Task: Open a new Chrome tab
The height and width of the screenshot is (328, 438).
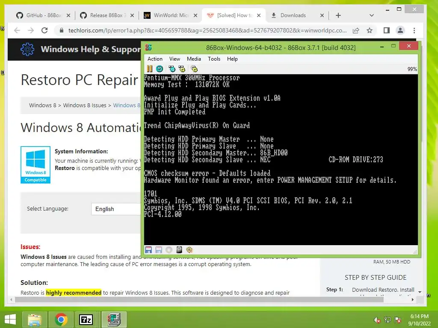Action: [338, 15]
